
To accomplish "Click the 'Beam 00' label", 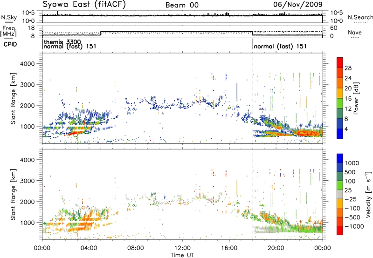I will [x=182, y=5].
